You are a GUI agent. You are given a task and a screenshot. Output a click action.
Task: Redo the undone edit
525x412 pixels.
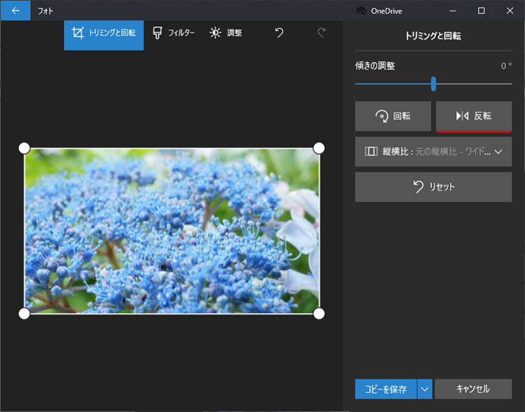(x=322, y=33)
